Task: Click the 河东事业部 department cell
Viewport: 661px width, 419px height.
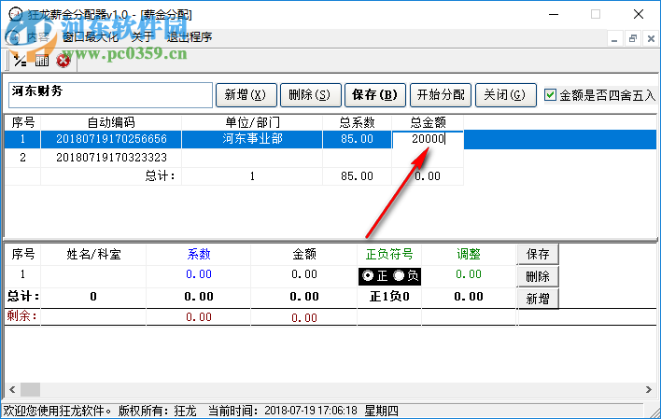Action: pos(252,139)
